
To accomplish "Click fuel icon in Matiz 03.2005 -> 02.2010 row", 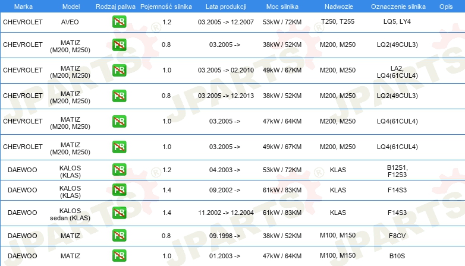I will point(119,70).
